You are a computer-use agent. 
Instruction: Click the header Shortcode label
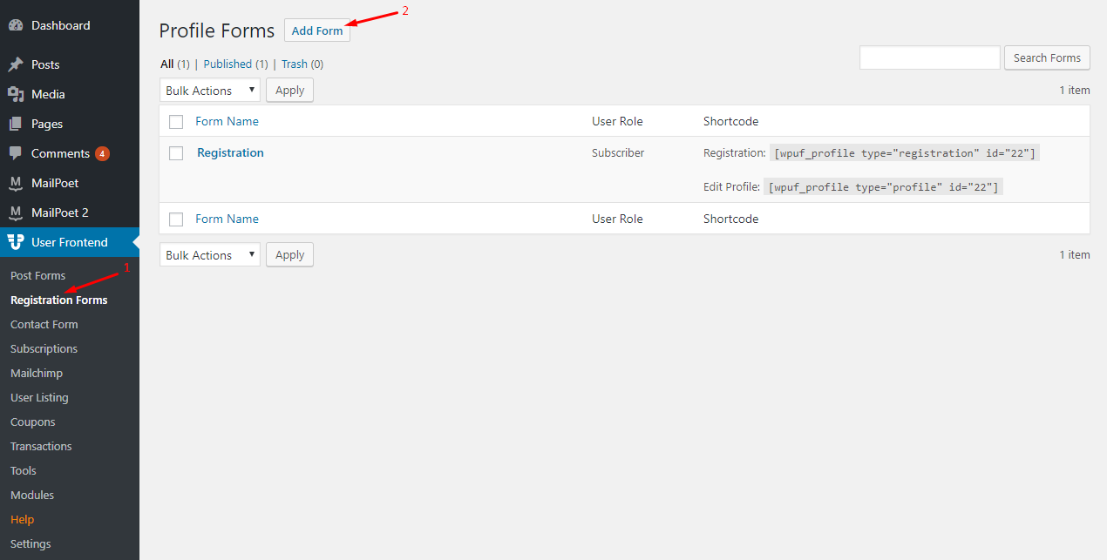tap(730, 121)
